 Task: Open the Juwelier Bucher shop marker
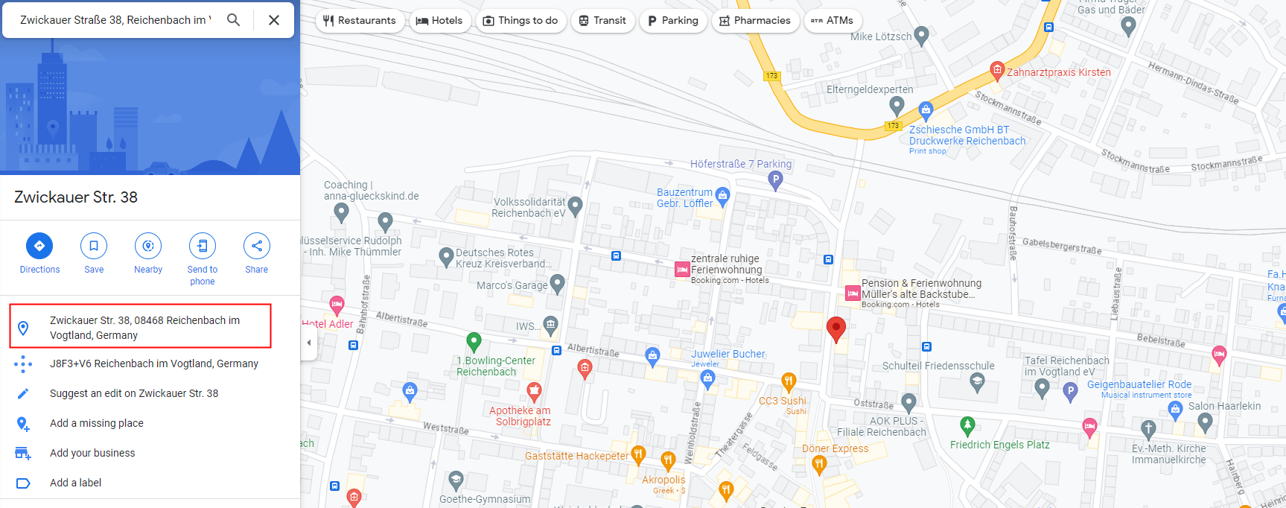[653, 356]
